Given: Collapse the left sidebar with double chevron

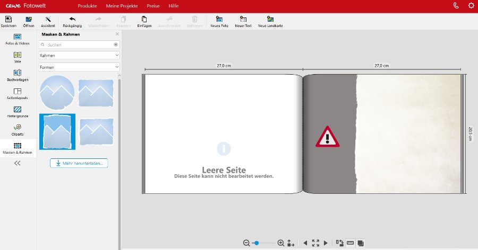Looking at the screenshot, I should click(x=18, y=163).
